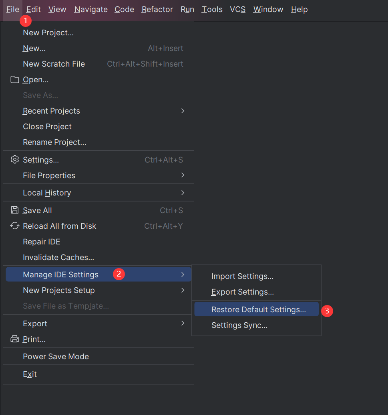Choose Restore Default Settings
The image size is (388, 415).
pyautogui.click(x=258, y=309)
